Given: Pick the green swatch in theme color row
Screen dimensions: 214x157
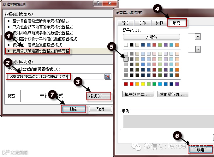Looking at the screenshot, I should pyautogui.click(x=160, y=45).
